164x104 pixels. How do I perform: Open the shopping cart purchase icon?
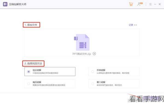(x=131, y=4)
